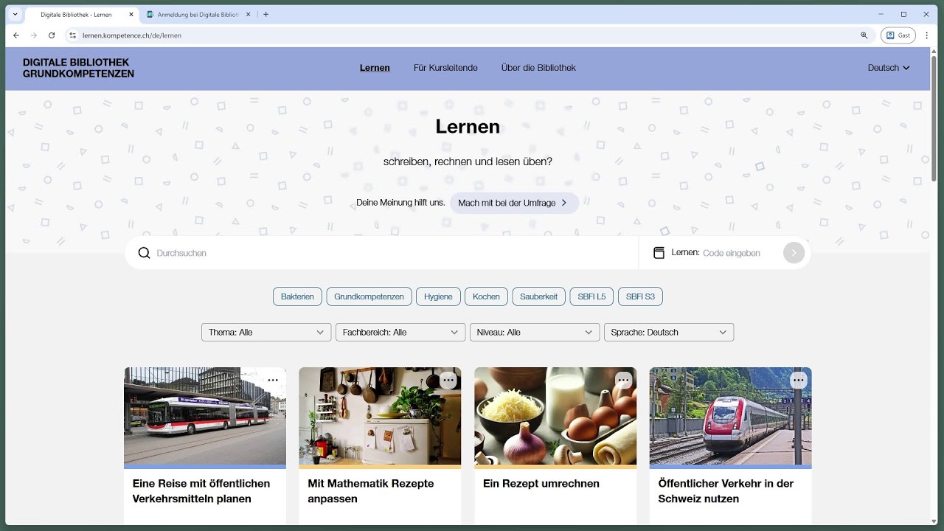The height and width of the screenshot is (531, 944).
Task: Expand the Sprache: Deutsch dropdown
Action: pyautogui.click(x=669, y=333)
